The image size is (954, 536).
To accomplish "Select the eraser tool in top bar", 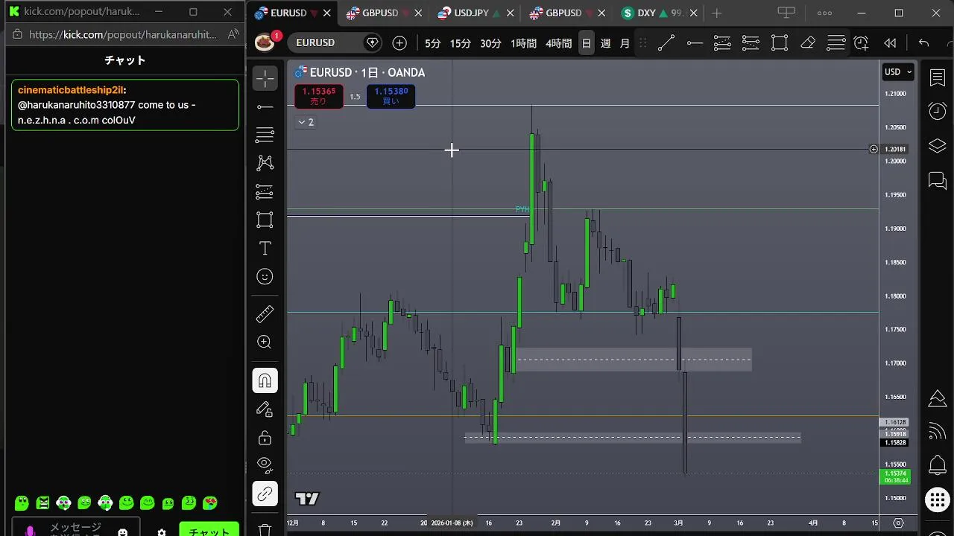I will (808, 43).
